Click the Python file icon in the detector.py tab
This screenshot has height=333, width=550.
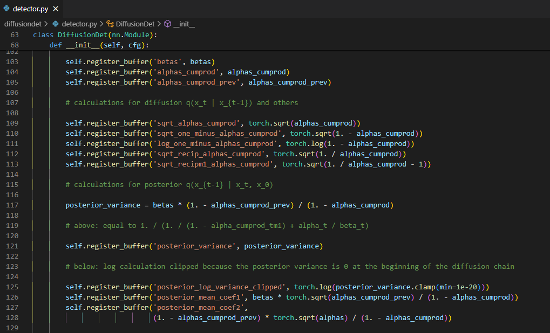(x=6, y=9)
